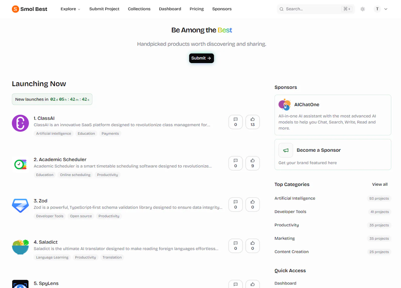
Task: Select ClassAI's Artificial Intelligence tag
Action: click(54, 134)
